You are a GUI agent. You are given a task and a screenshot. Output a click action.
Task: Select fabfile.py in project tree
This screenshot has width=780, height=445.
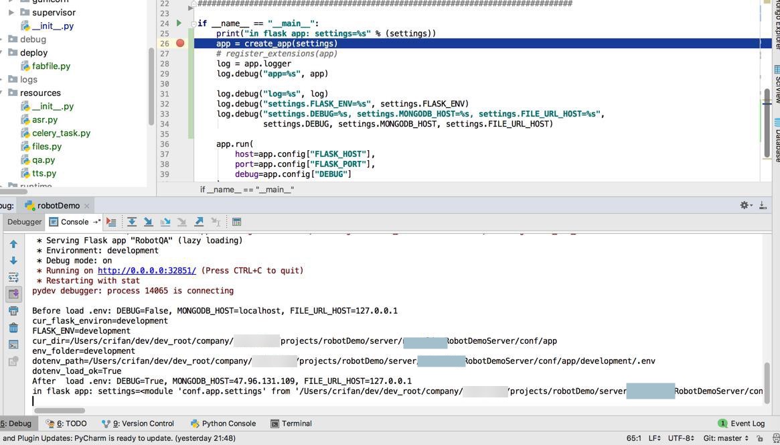[46, 66]
